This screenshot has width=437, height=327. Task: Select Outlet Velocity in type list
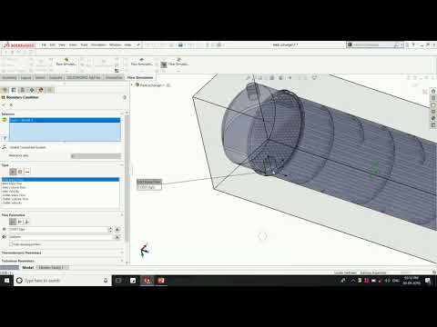(12, 203)
